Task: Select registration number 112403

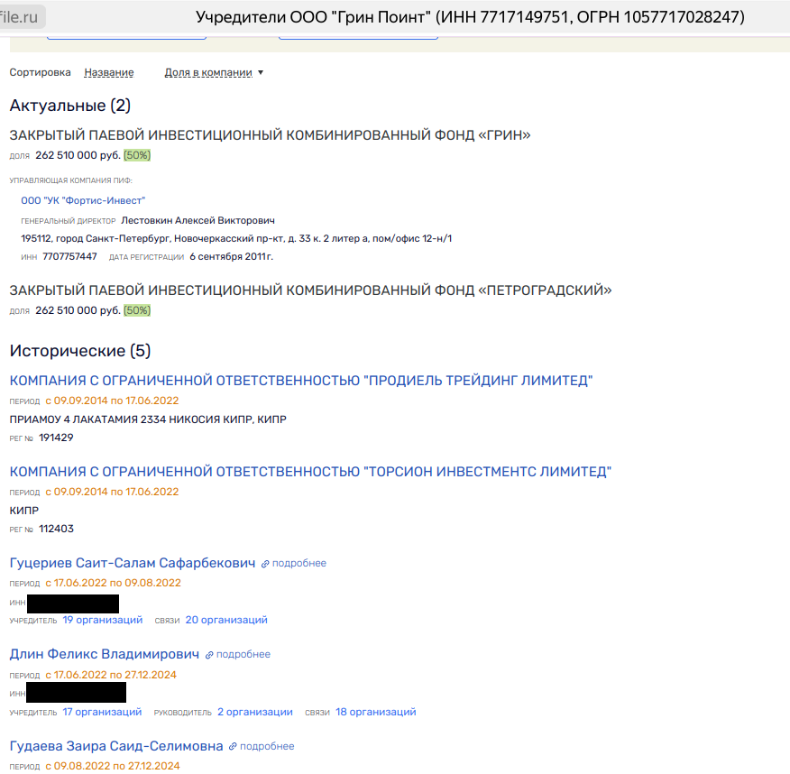Action: [56, 530]
